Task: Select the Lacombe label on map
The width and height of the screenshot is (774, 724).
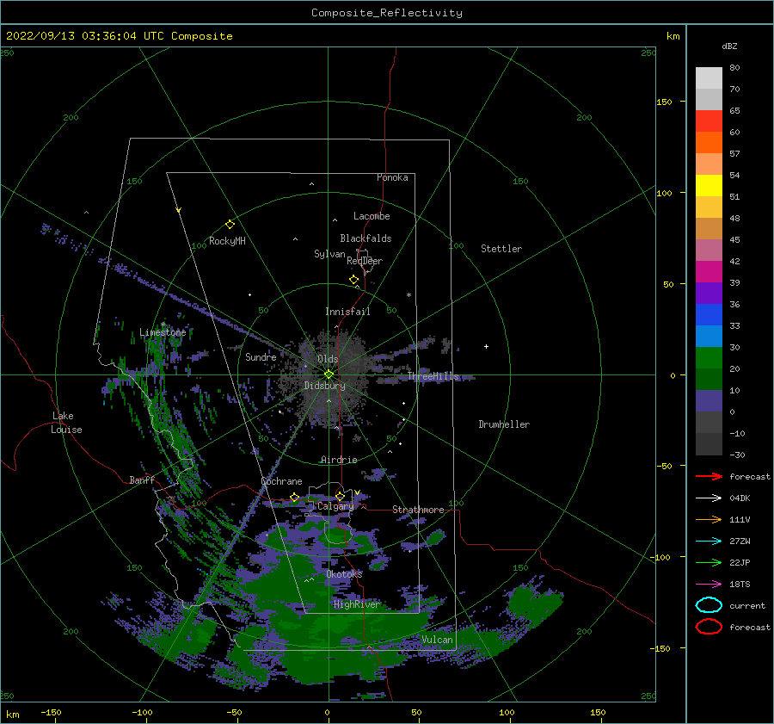Action: [x=372, y=216]
